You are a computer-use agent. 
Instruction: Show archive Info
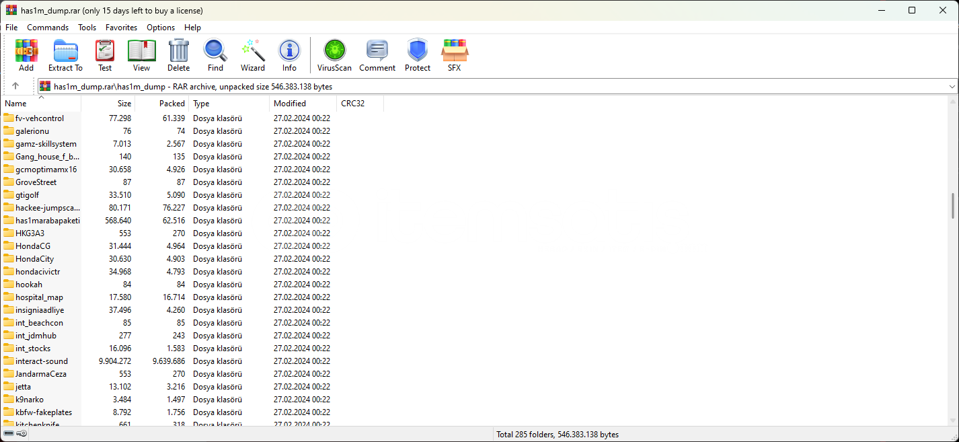289,54
